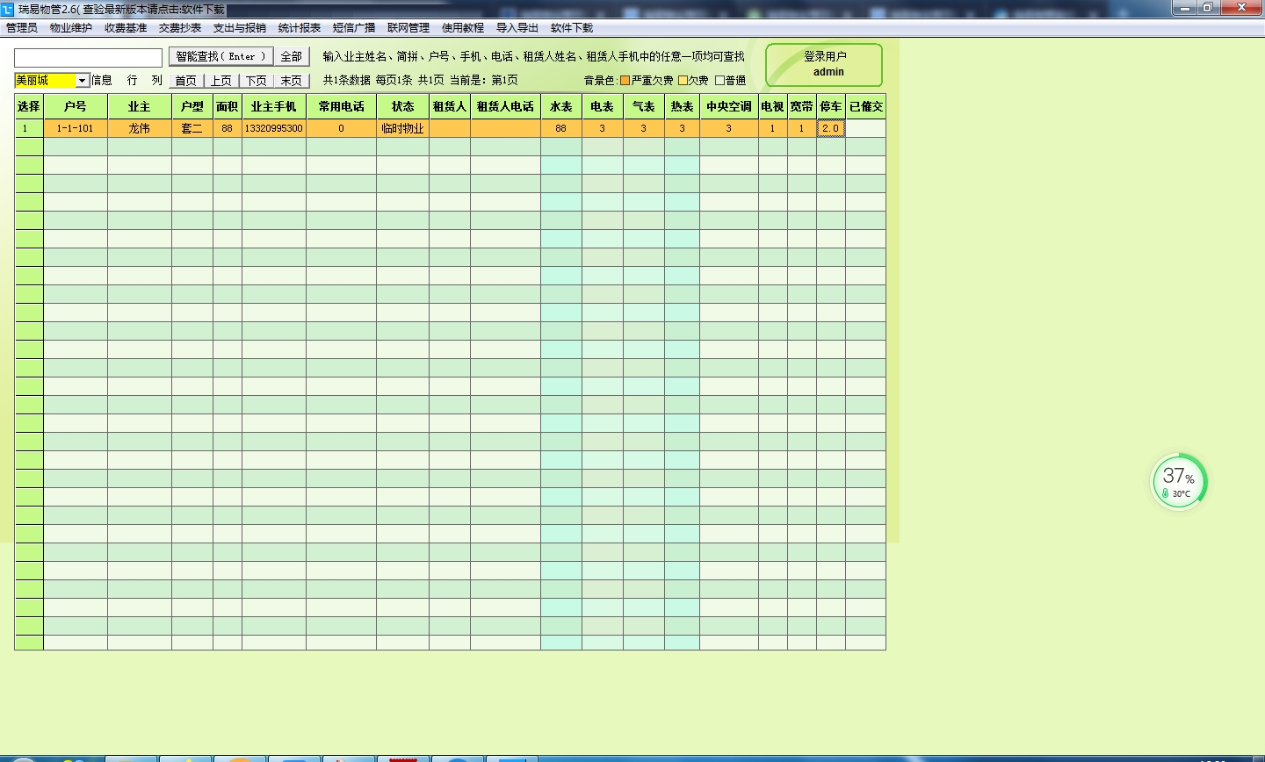Screen dimensions: 1265x762
Task: Select row 1 in the 选择 column
Action: pos(28,128)
